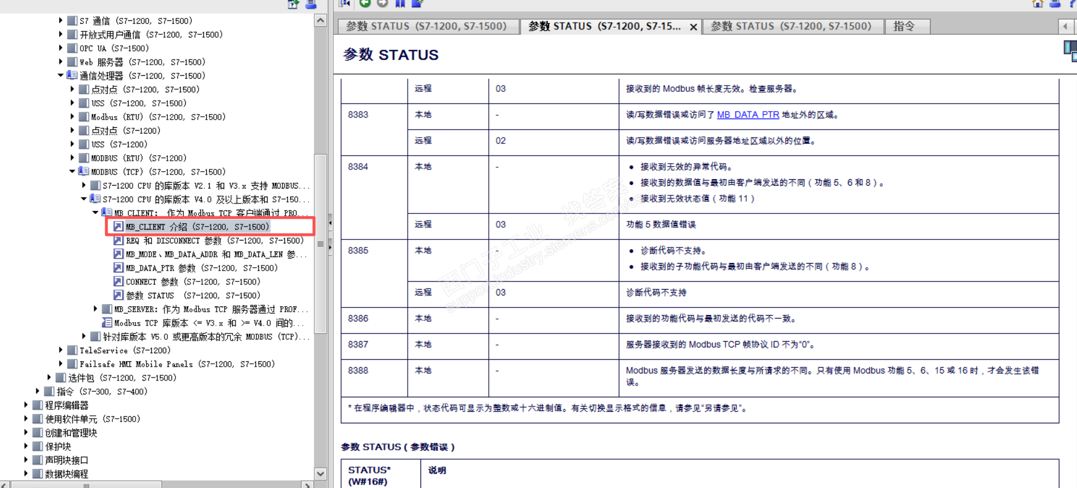Click status code 8387 cell
1077x488 pixels.
click(x=374, y=346)
